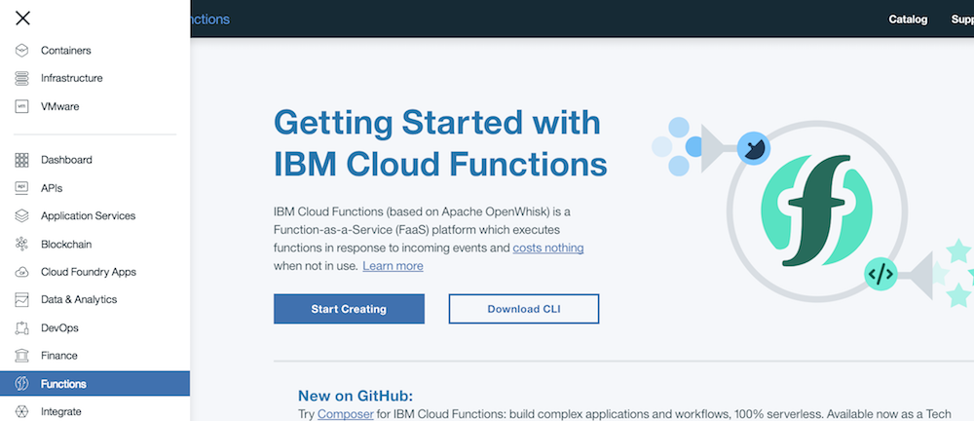Click the APIs icon in sidebar
The image size is (974, 421).
(21, 188)
